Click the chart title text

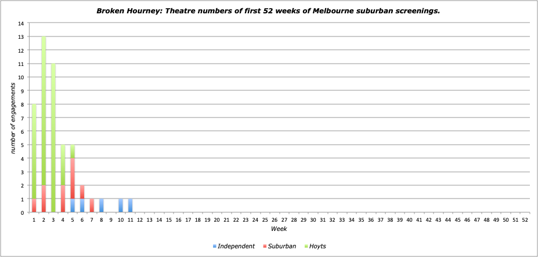tap(268, 10)
